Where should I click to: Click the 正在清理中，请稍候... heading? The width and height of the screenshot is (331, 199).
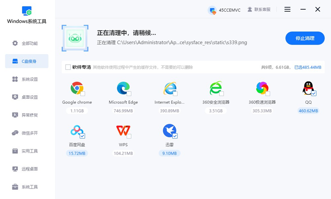pyautogui.click(x=127, y=33)
